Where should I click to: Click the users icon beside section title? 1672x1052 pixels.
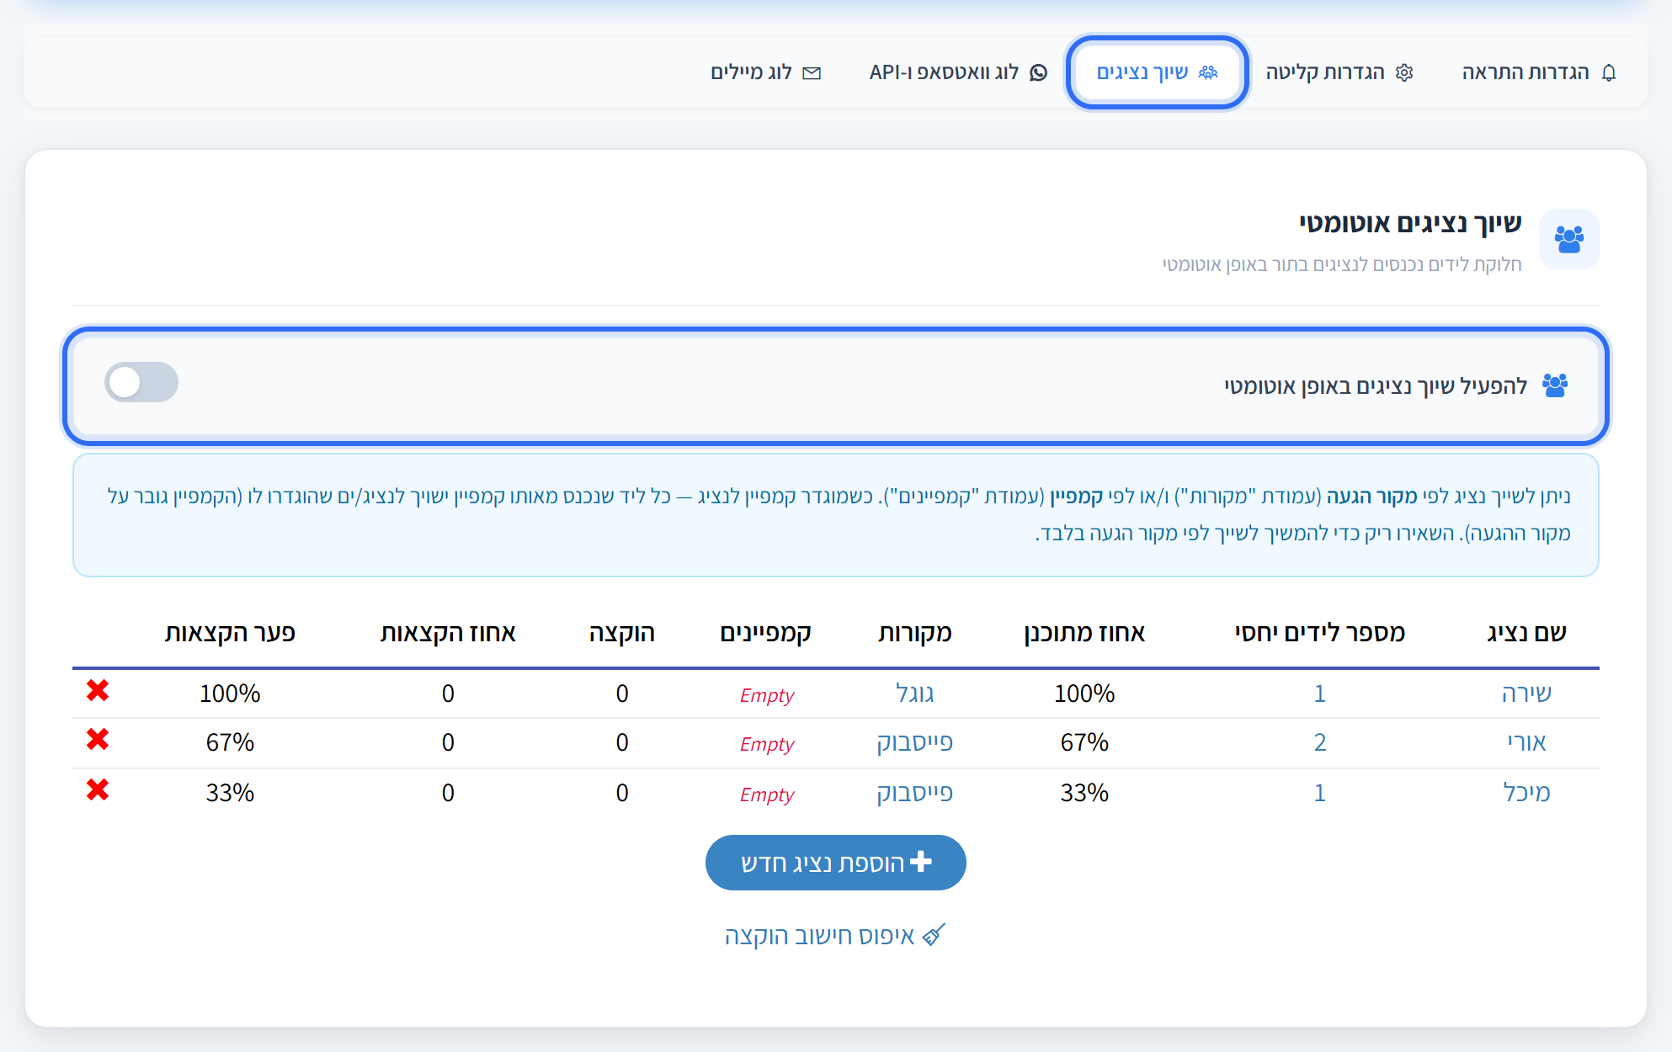(1569, 239)
